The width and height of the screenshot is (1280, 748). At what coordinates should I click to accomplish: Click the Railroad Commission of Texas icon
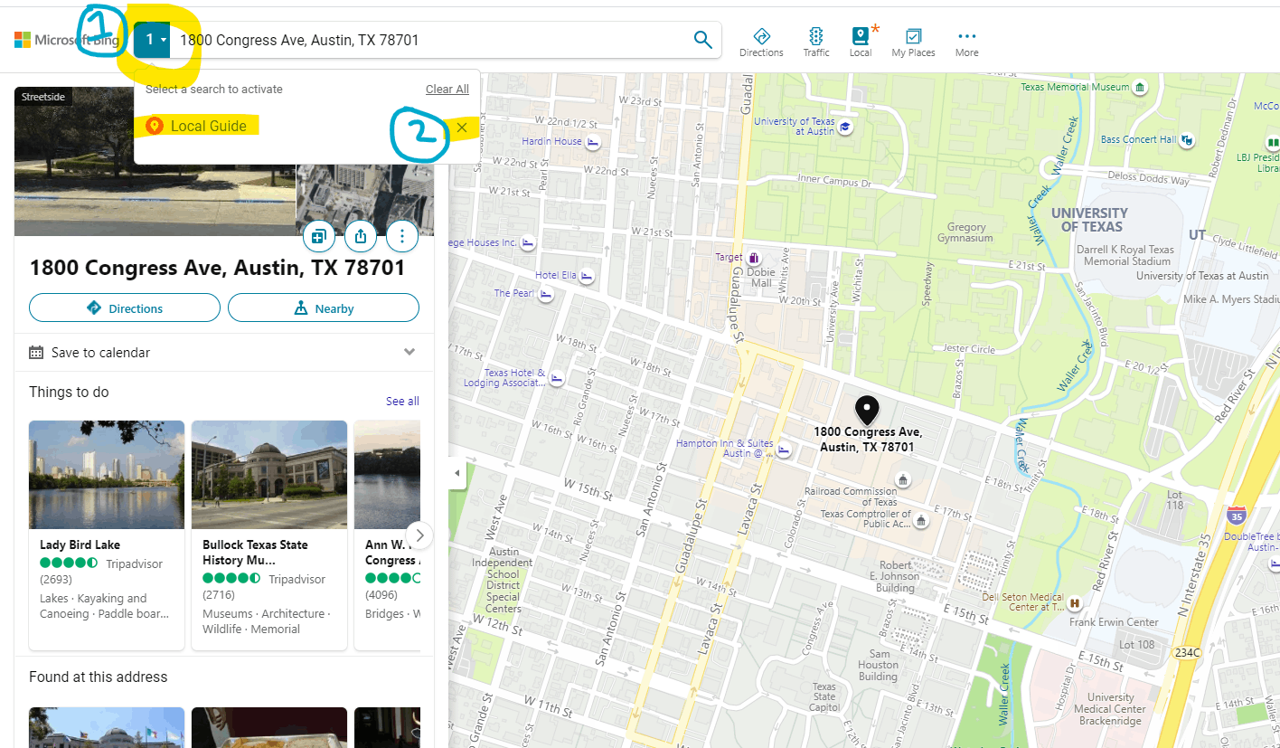[x=902, y=479]
